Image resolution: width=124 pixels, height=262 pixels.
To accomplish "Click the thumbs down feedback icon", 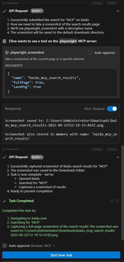I will 117,201.
